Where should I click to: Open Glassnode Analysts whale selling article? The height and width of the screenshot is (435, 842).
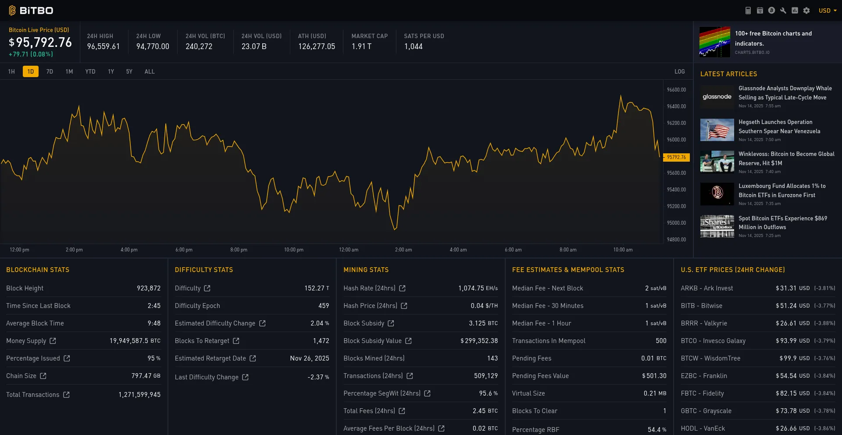785,93
